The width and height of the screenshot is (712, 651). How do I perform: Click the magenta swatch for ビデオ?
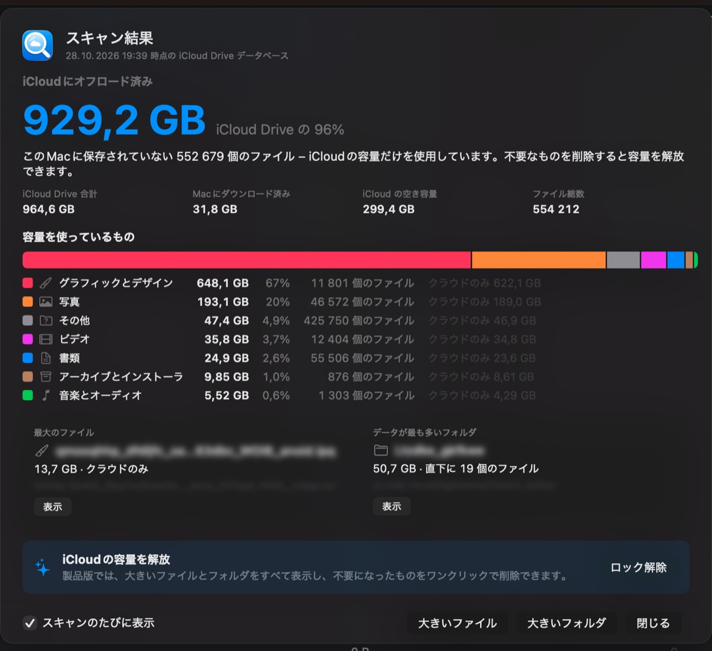pyautogui.click(x=27, y=339)
